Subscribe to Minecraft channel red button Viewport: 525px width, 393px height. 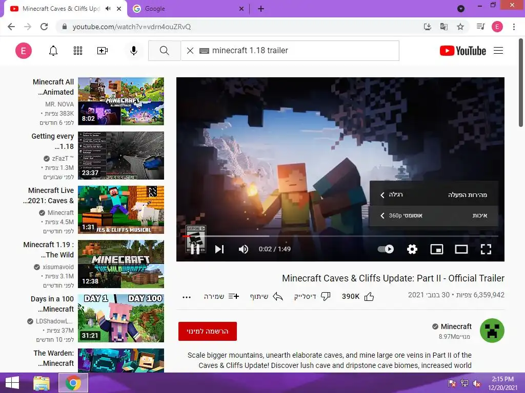(x=208, y=331)
